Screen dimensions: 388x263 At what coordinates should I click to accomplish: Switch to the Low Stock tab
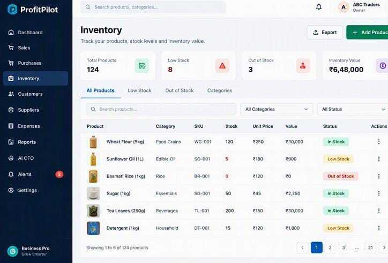[x=139, y=90]
